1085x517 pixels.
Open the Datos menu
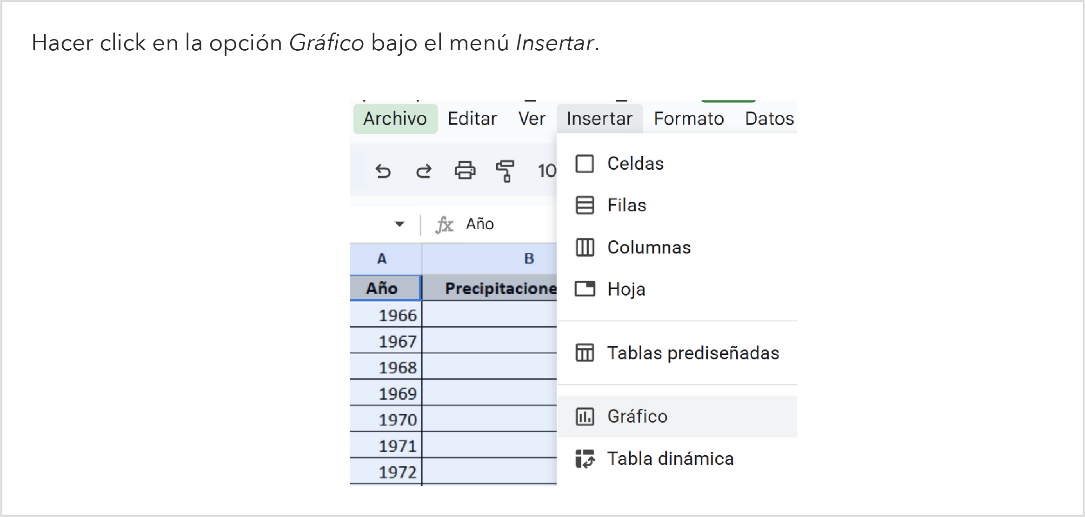pyautogui.click(x=769, y=119)
